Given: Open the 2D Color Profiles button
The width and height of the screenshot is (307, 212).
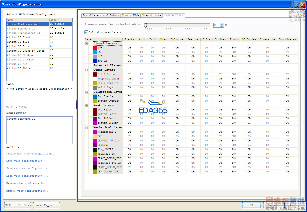Looking at the screenshot, I should coord(17,205).
